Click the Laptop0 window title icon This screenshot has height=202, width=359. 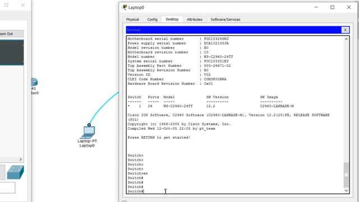click(x=125, y=7)
